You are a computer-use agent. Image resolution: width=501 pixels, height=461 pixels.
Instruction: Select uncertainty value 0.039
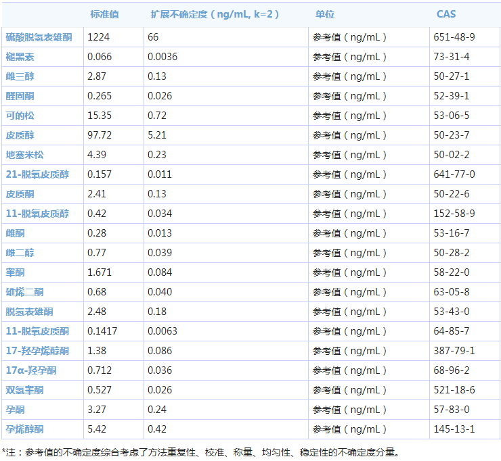point(159,253)
